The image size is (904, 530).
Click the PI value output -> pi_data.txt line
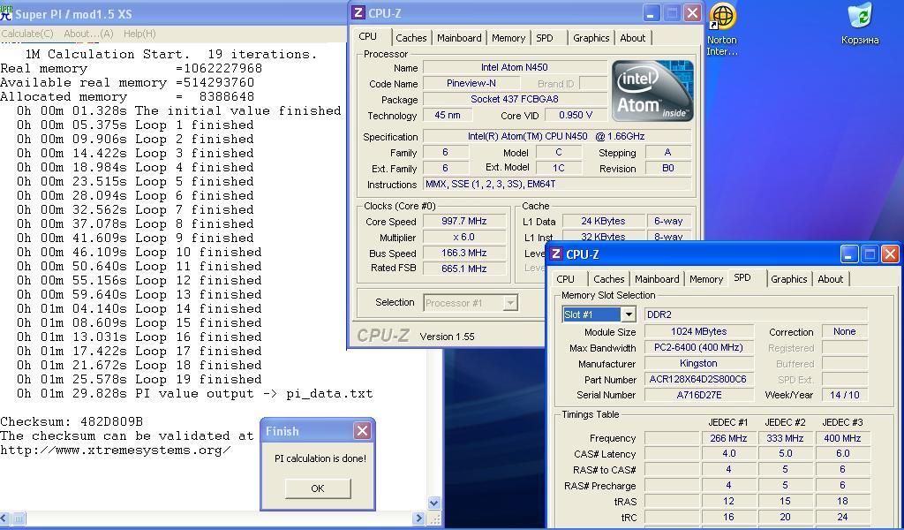click(195, 393)
